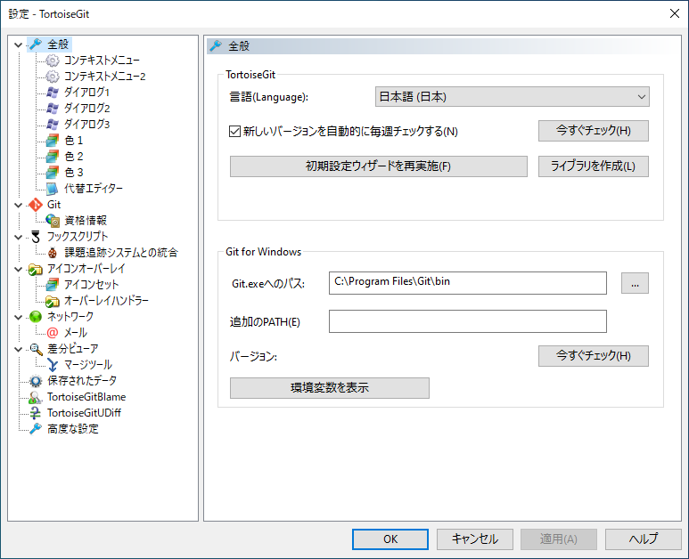Click the ダイアログ2 windows flag icon
This screenshot has height=559, width=689.
coord(53,109)
